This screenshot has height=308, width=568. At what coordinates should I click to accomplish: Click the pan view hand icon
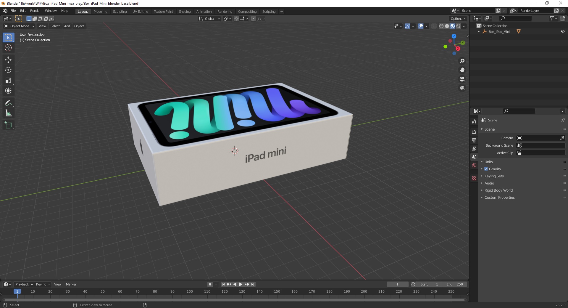point(462,70)
